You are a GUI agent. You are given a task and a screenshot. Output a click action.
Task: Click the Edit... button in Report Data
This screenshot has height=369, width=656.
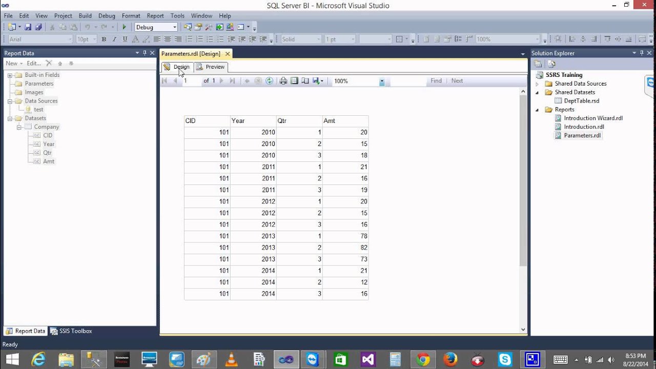pyautogui.click(x=34, y=64)
